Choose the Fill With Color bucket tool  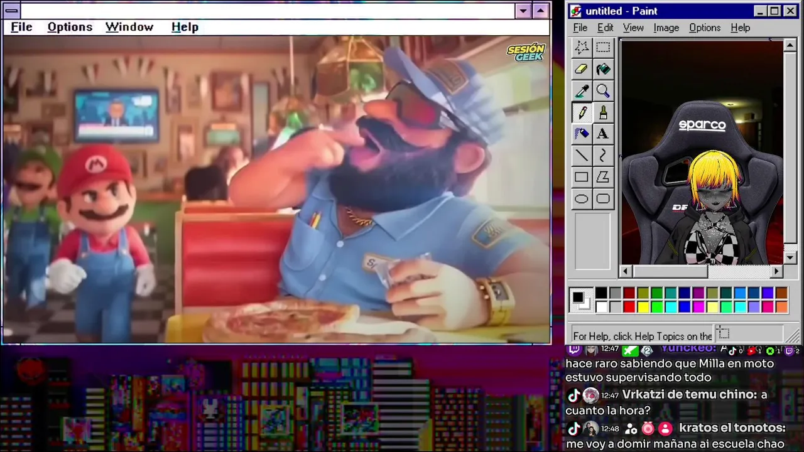click(x=603, y=69)
